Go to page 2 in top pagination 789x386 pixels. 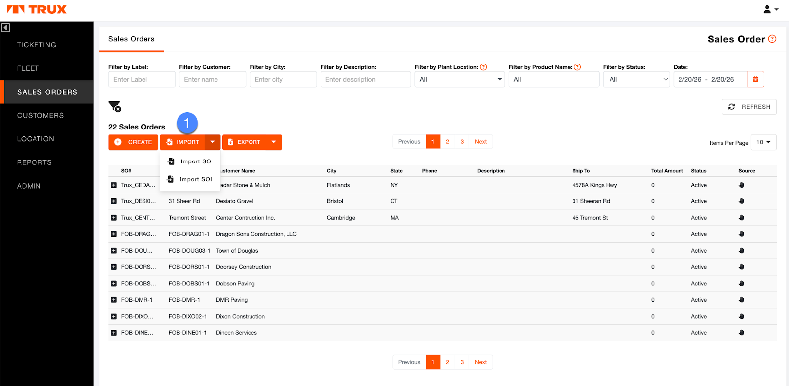tap(447, 142)
